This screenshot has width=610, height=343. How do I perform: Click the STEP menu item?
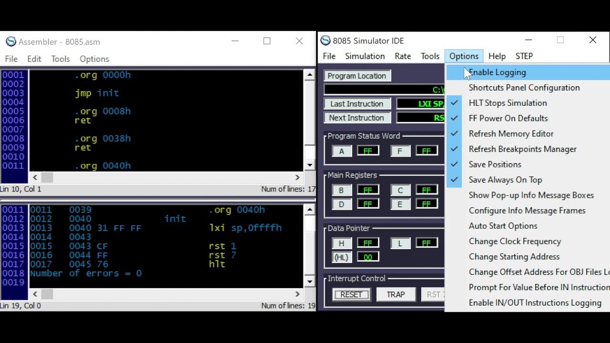click(x=524, y=56)
